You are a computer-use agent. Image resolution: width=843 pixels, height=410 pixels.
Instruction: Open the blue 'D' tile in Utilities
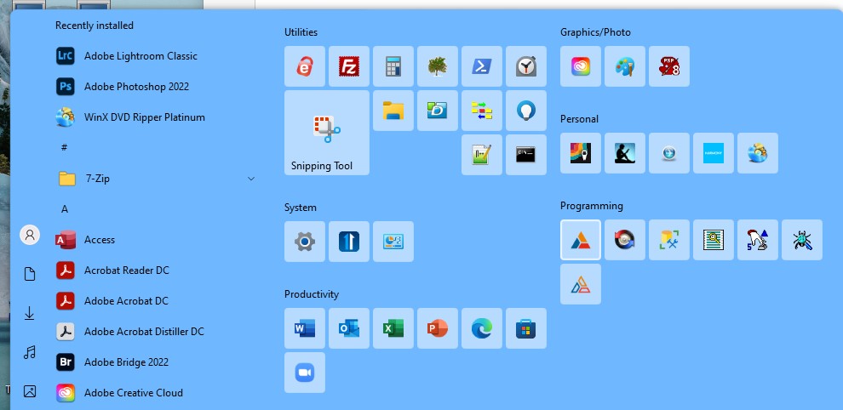tap(438, 111)
